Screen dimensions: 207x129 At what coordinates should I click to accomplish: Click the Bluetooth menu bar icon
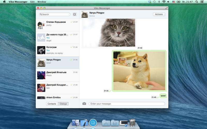pyautogui.click(x=159, y=2)
